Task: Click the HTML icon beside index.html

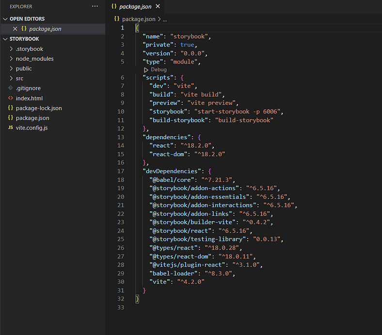Action: pyautogui.click(x=11, y=98)
